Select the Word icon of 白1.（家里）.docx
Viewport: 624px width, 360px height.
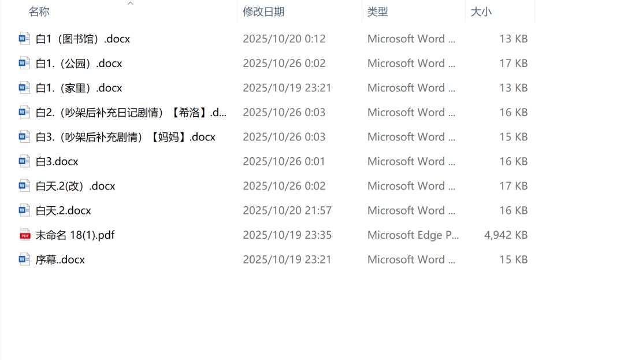(x=24, y=87)
